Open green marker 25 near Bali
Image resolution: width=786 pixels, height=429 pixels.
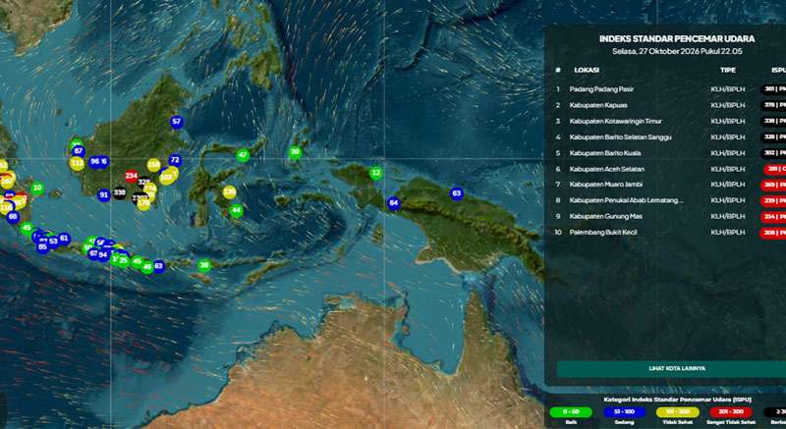[124, 260]
